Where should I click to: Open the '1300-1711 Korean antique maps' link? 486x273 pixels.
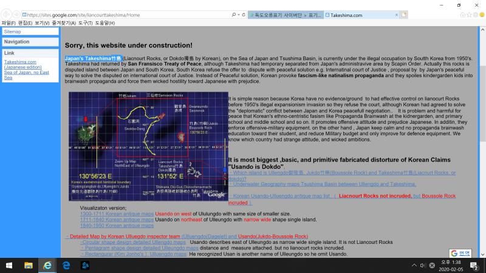117,214
